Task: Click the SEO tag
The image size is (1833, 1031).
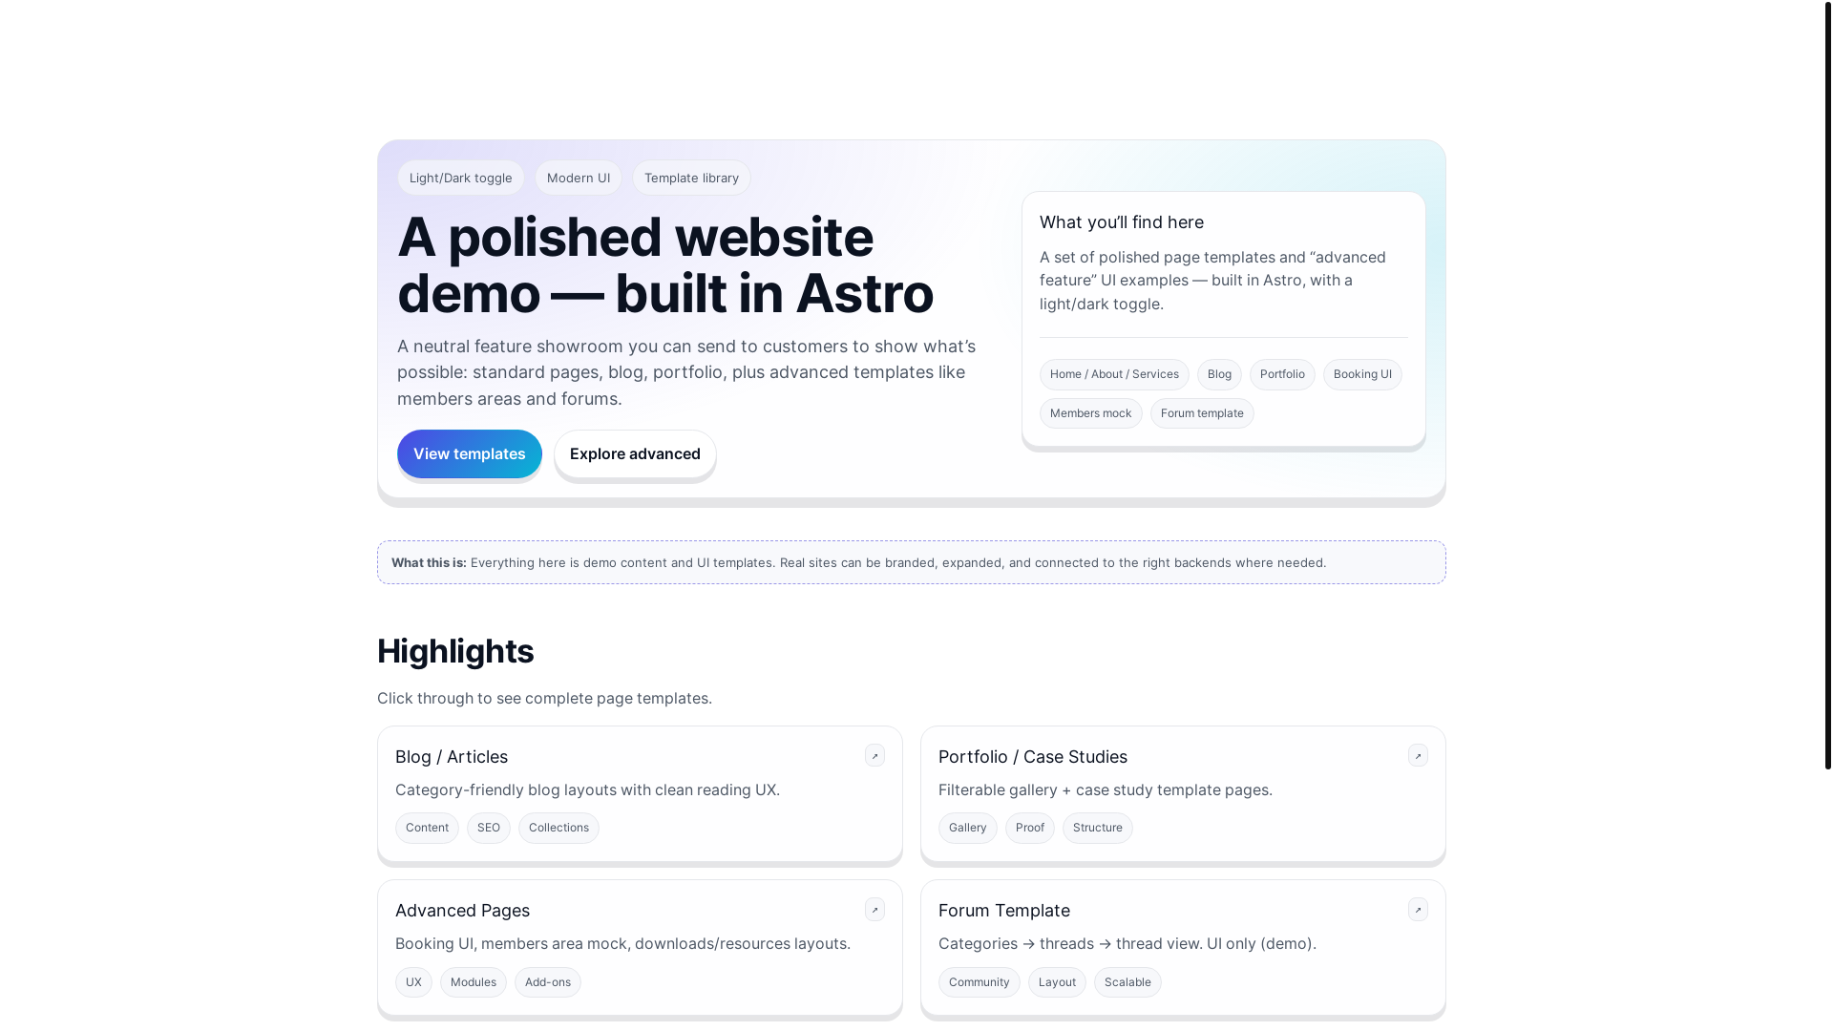Action: click(489, 828)
